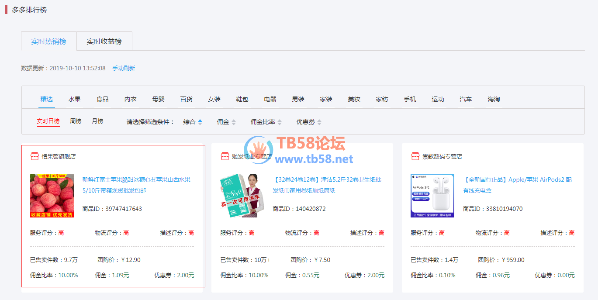
Task: Click shop name 姬发纸业专营店
Action: click(252, 156)
